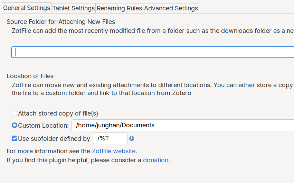294x183 pixels.
Task: Click the Location of Files heading
Action: coord(30,76)
